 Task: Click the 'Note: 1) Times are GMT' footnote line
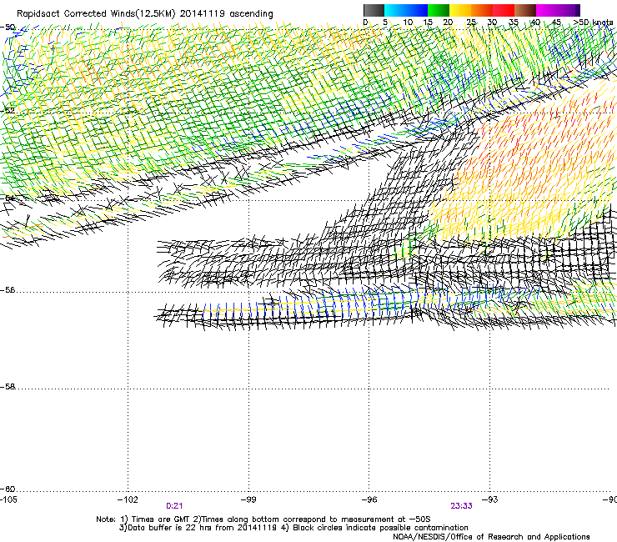(263, 519)
